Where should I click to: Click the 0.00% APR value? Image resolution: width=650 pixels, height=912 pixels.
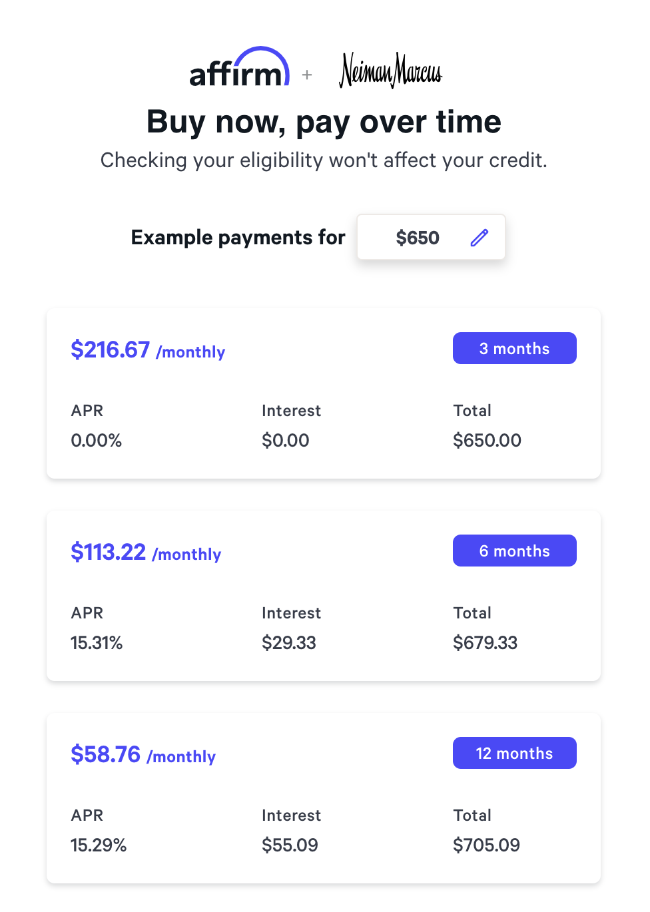tap(97, 440)
